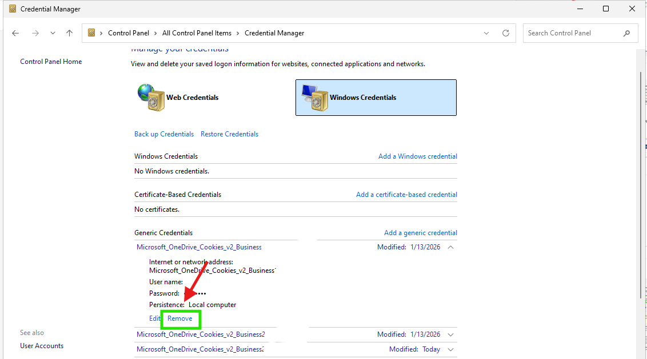Click the Windows Credentials monitor safe icon
The image size is (647, 359).
pos(314,98)
